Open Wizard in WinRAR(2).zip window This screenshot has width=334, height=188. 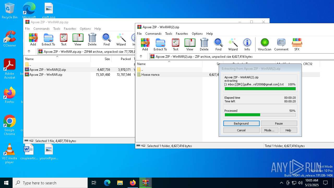[233, 44]
